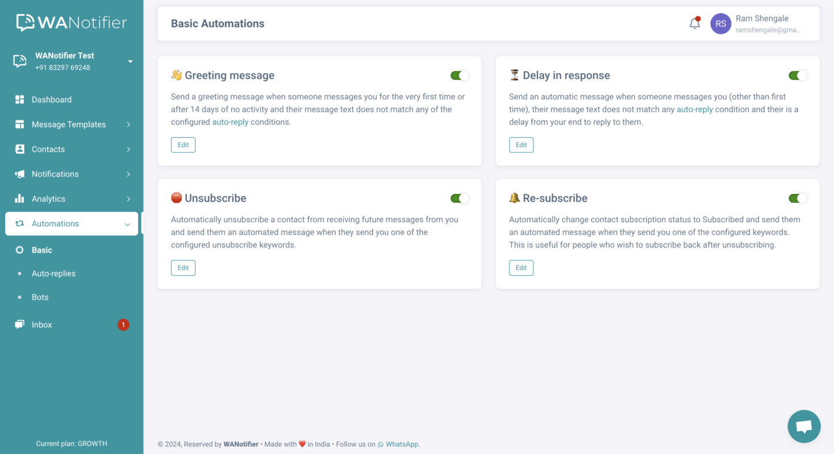
Task: Follow WANotifier on WhatsApp via footer link
Action: (402, 444)
